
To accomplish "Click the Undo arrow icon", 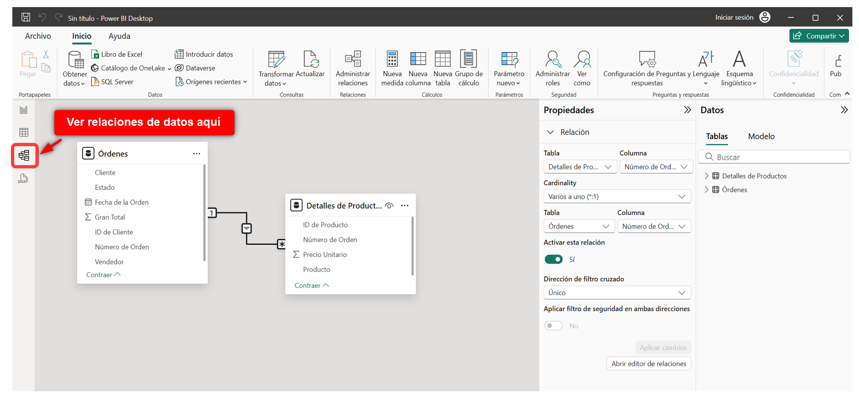I will coord(43,18).
